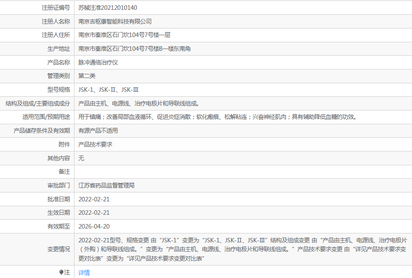The image size is (412, 278).
Task: Select approval date 2022-02-21 in 批准日期 row
Action: tap(94, 199)
